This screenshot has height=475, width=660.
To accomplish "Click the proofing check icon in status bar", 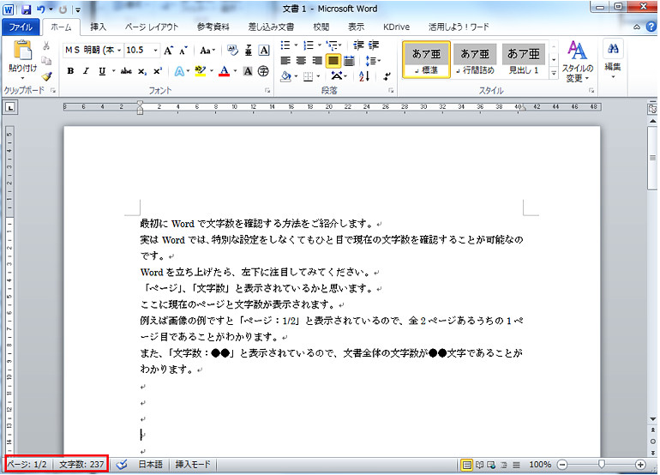I will point(122,465).
